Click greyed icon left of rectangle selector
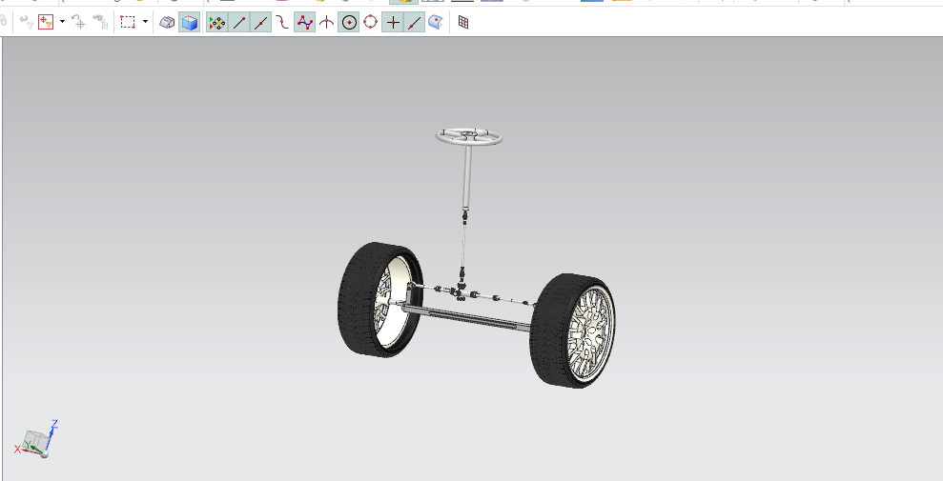This screenshot has width=943, height=481. pos(100,23)
